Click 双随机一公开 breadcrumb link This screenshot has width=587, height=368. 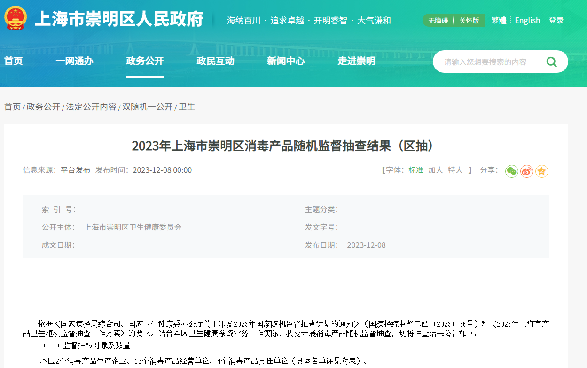point(148,107)
